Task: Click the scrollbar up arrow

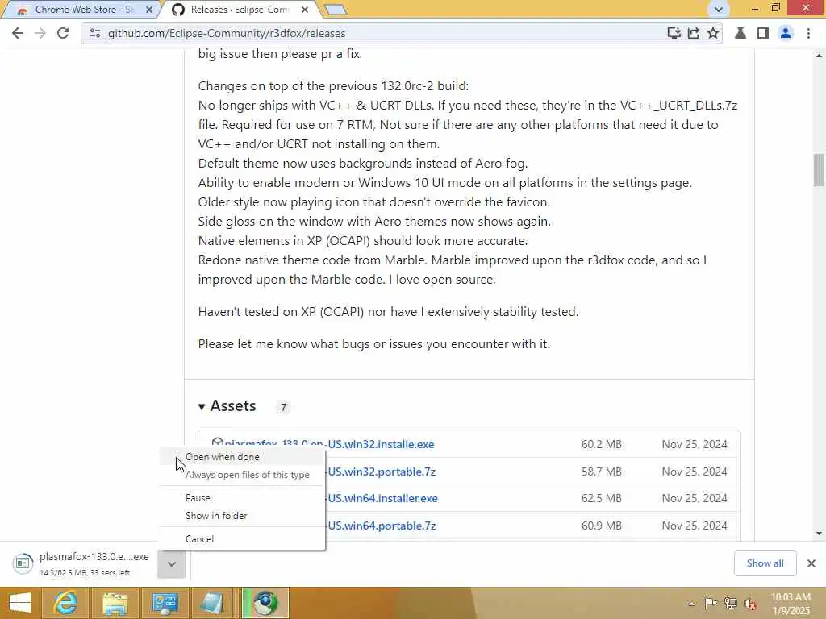Action: (x=819, y=56)
